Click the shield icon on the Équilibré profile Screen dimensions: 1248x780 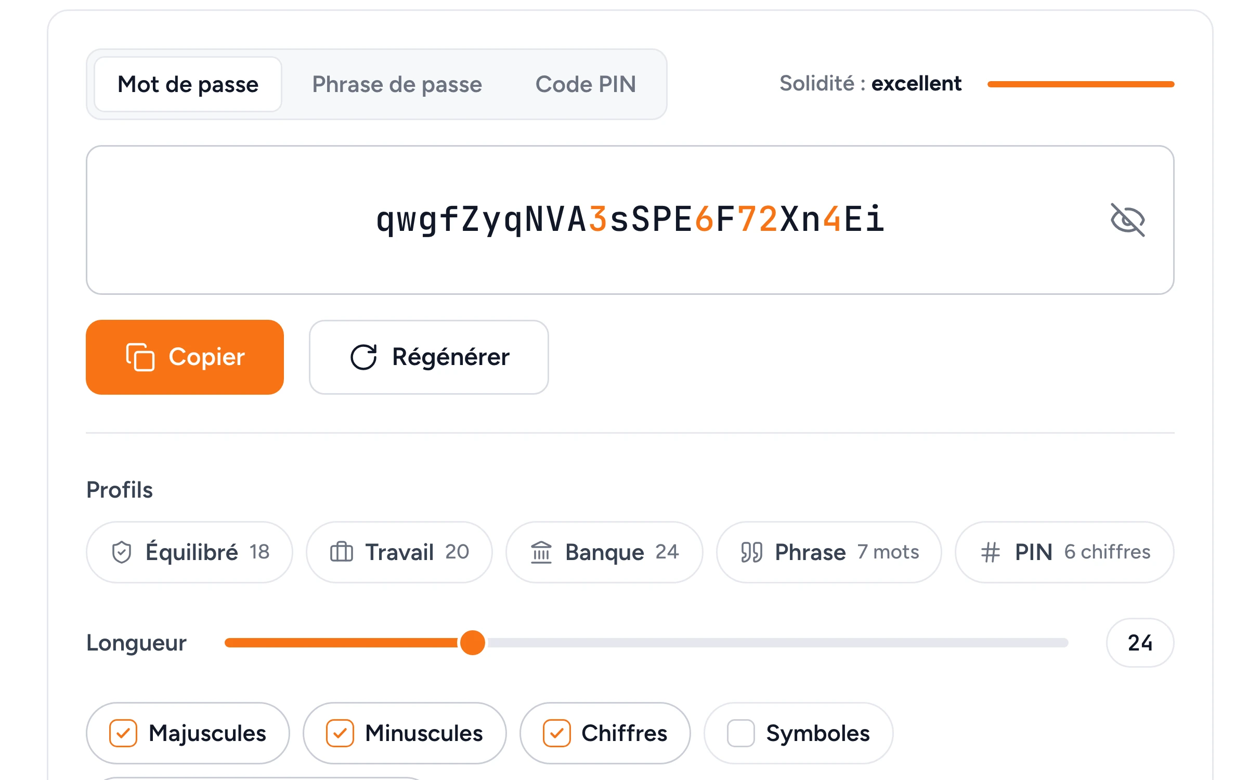pyautogui.click(x=122, y=552)
